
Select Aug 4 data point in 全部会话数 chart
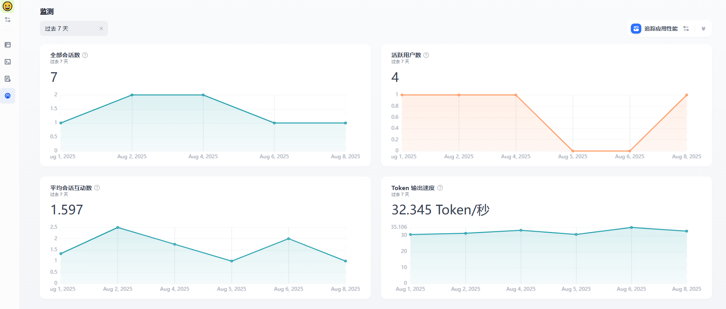click(x=203, y=95)
